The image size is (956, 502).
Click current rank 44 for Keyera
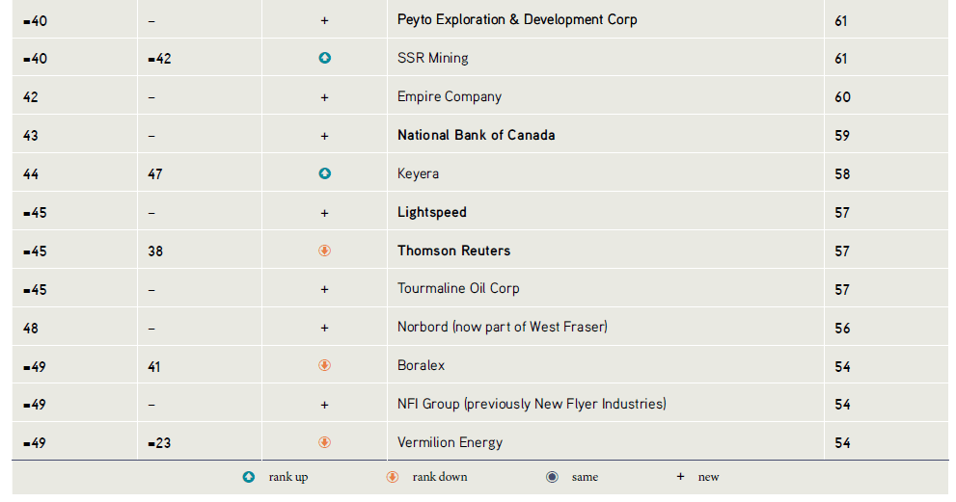click(31, 174)
